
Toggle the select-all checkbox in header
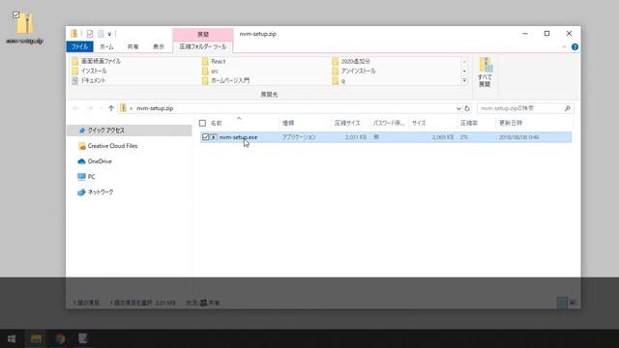point(202,123)
